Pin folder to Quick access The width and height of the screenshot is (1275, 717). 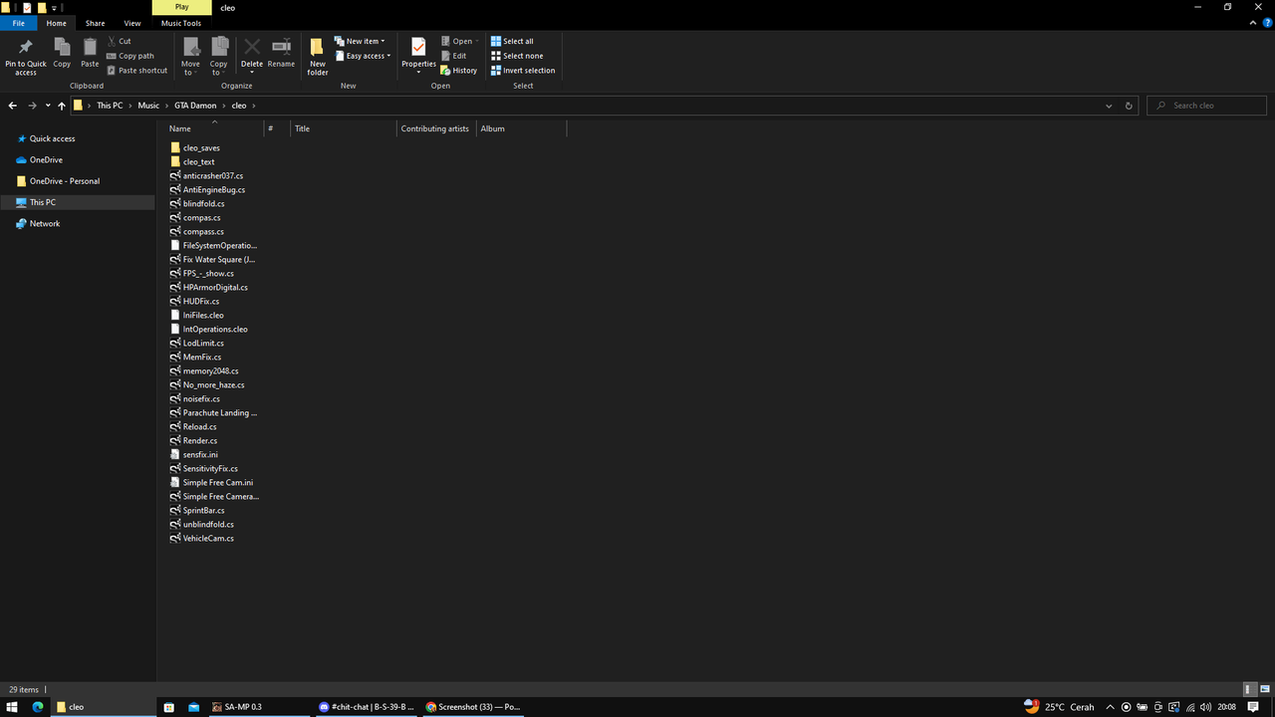[x=26, y=57]
